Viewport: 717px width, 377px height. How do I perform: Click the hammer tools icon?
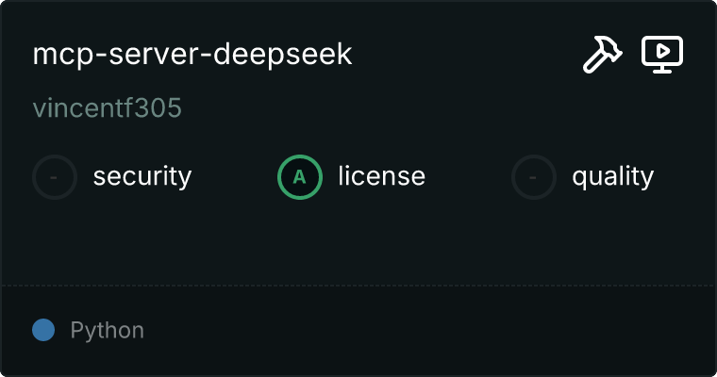(602, 55)
